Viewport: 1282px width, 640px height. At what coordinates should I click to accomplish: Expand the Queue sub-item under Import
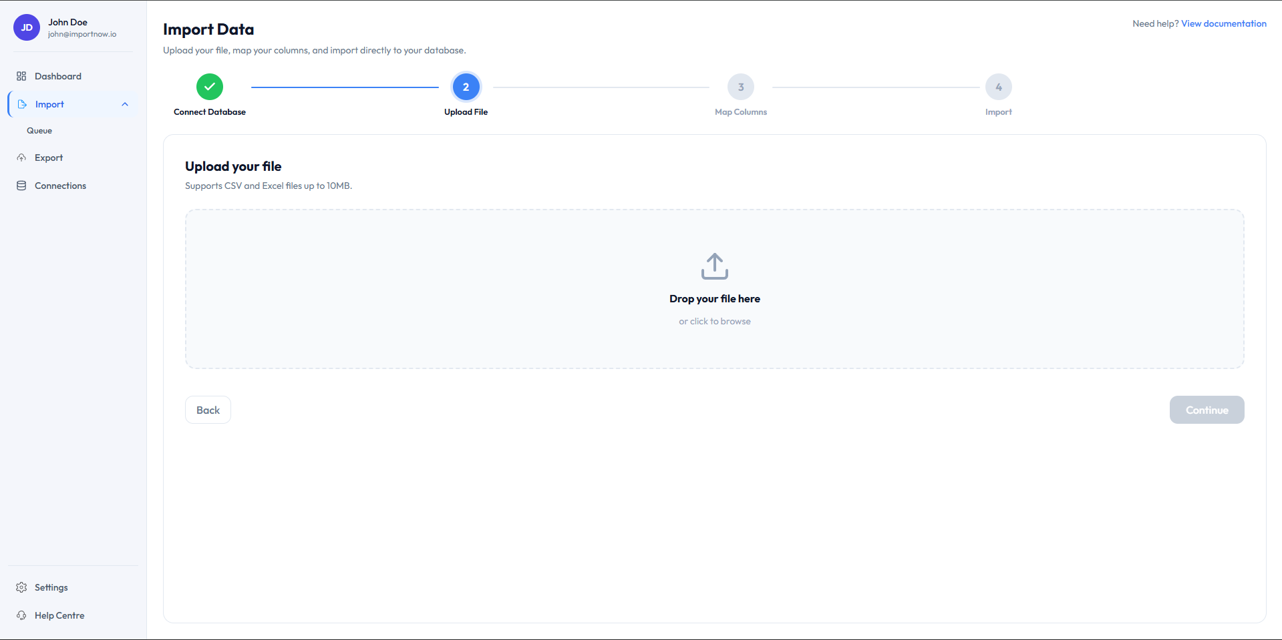[39, 130]
